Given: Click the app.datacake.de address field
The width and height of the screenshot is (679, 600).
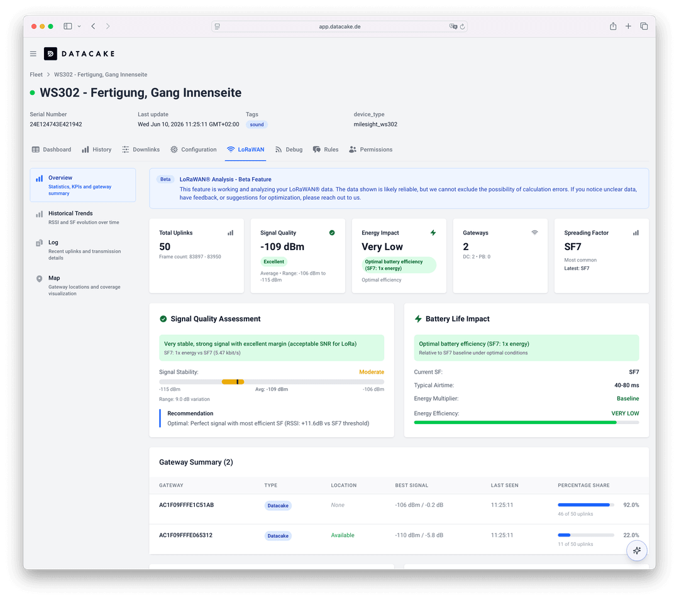Looking at the screenshot, I should 339,26.
